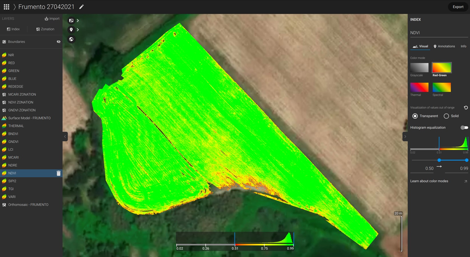This screenshot has width=470, height=257.
Task: Select the Solid radio button
Action: click(446, 116)
